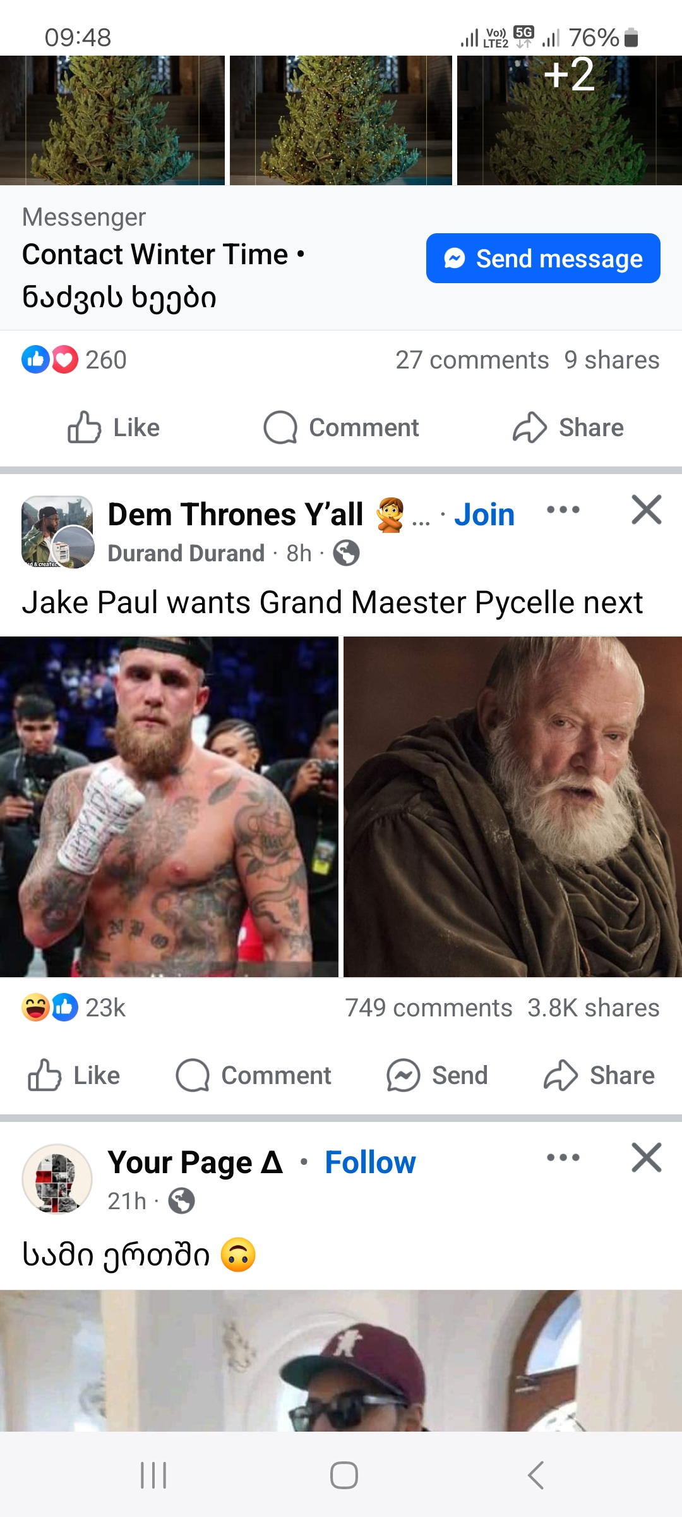This screenshot has width=682, height=1517.
Task: Hide the Dem Thrones Y'all post
Action: pos(646,510)
